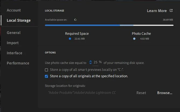This screenshot has width=180, height=112.
Task: Click the C: drive label
Action: tap(75, 20)
